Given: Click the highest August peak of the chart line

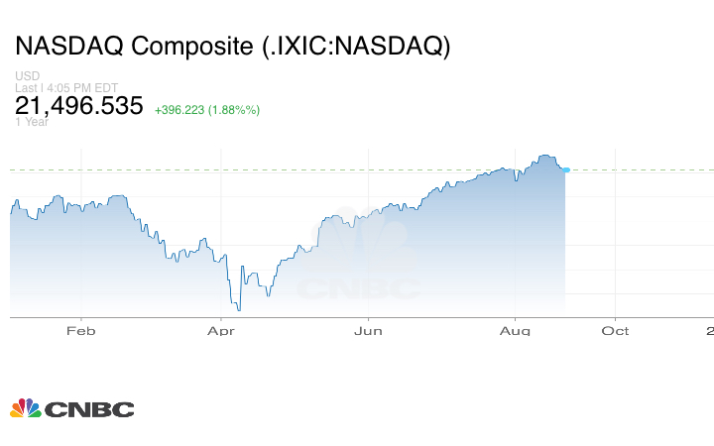Looking at the screenshot, I should pos(543,156).
